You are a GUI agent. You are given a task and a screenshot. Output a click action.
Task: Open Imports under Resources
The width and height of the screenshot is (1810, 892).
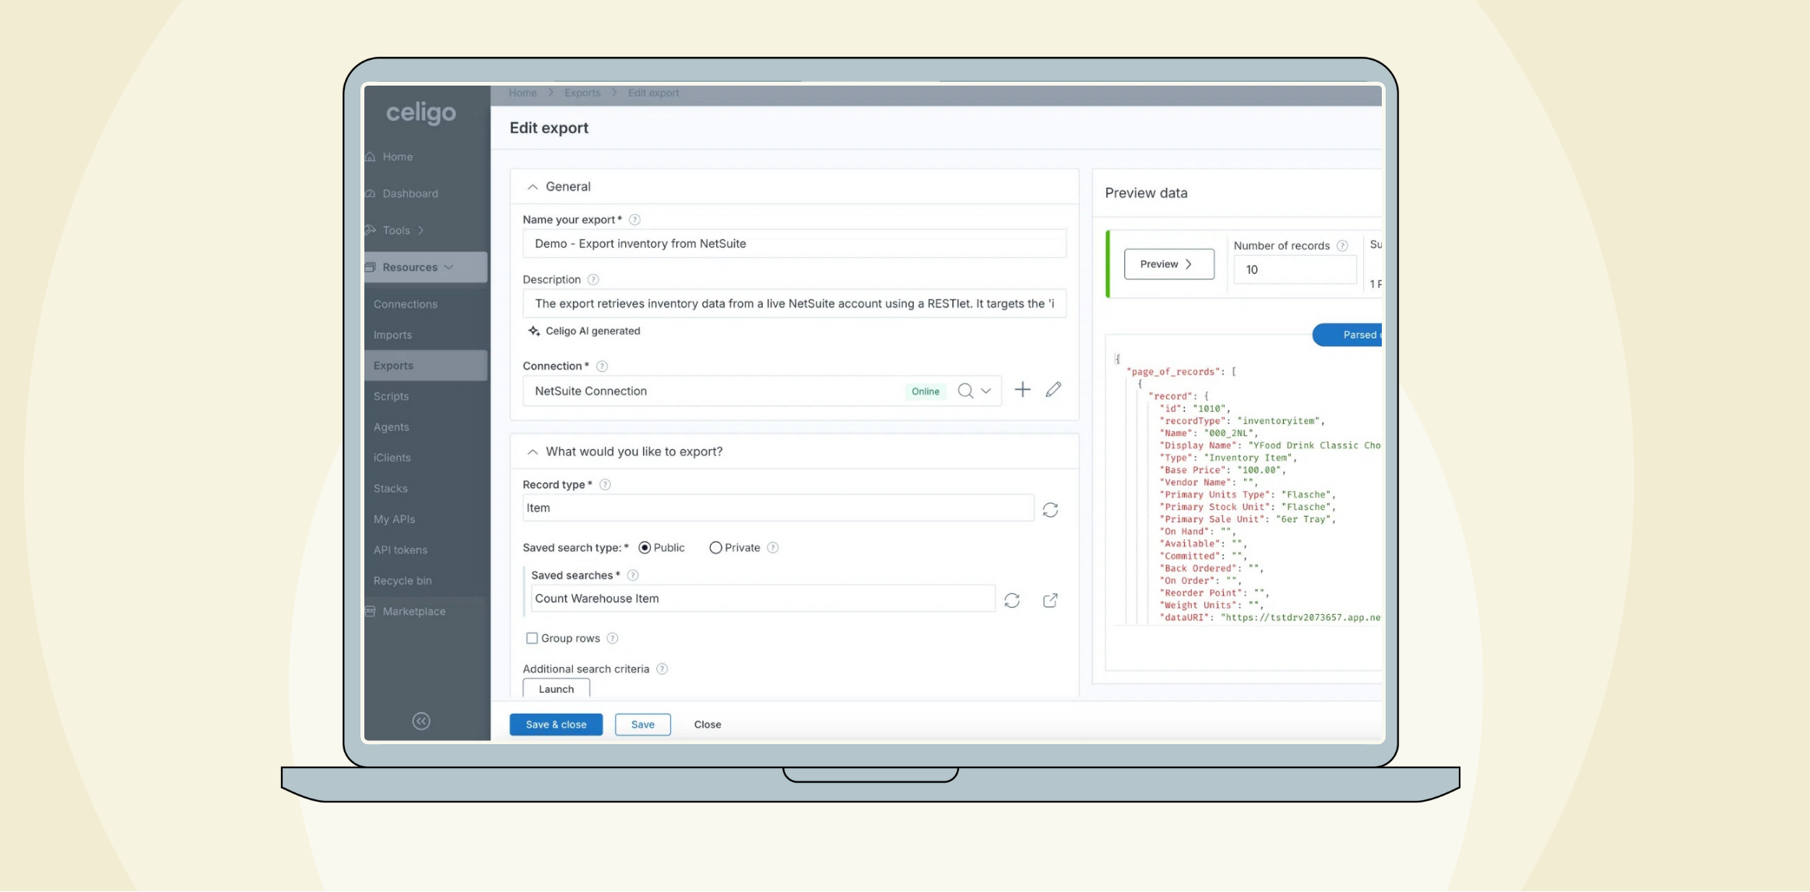point(393,335)
